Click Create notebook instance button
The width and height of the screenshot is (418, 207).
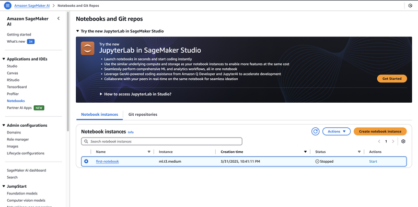[380, 131]
